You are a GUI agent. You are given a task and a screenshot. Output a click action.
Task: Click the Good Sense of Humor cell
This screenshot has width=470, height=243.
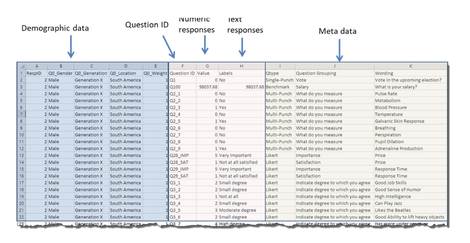coord(411,190)
